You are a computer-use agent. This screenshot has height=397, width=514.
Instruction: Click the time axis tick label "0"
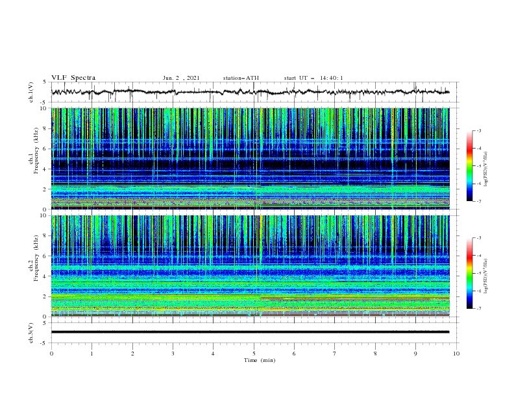[x=51, y=354]
